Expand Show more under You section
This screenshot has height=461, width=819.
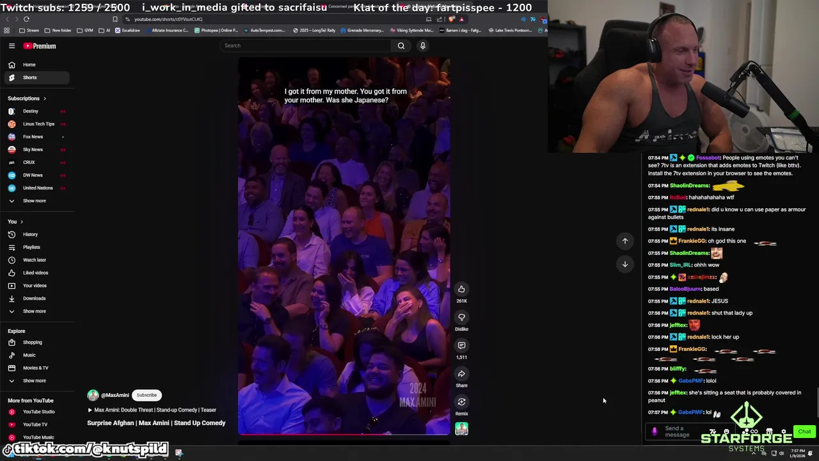click(34, 311)
